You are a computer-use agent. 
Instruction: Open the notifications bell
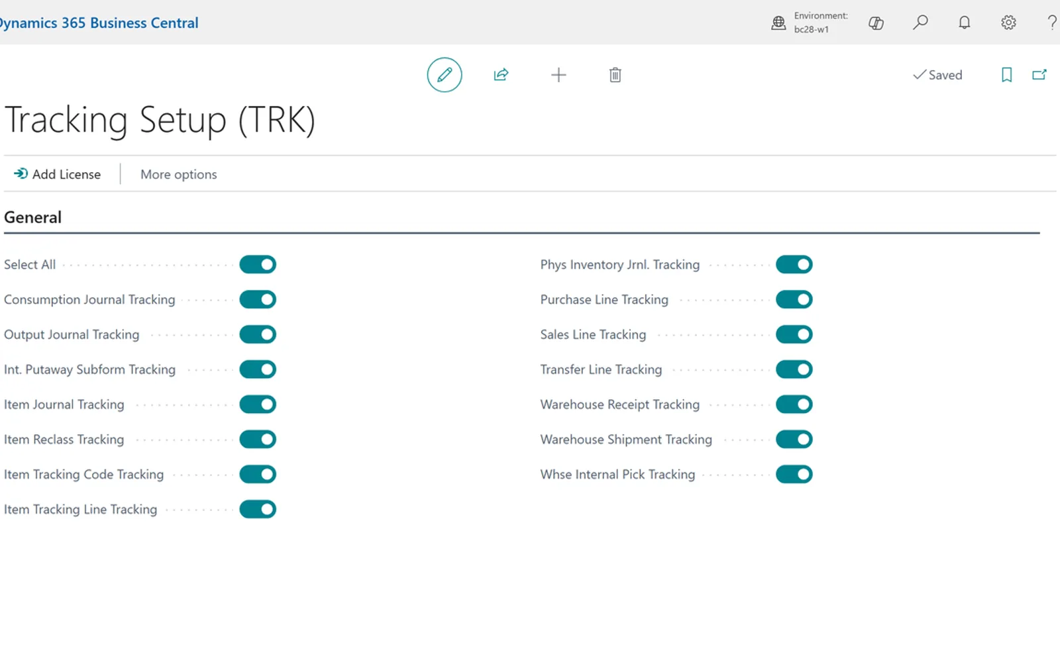(x=965, y=23)
